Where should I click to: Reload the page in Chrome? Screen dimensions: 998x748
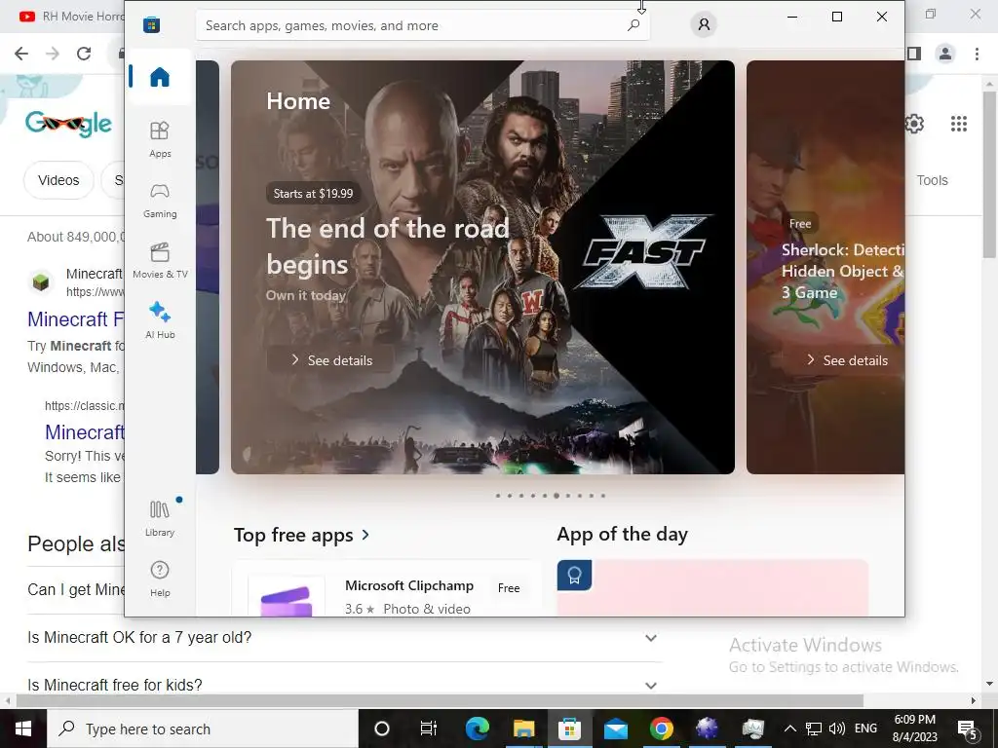(x=84, y=54)
